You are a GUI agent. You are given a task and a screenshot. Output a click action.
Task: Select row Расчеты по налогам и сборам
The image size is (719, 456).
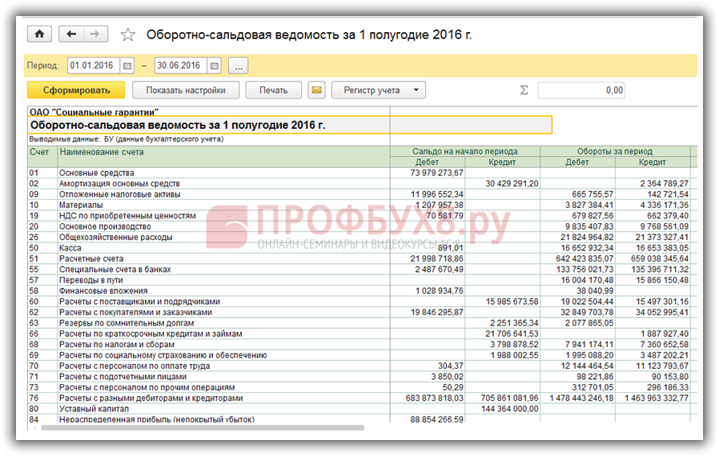[x=362, y=344]
